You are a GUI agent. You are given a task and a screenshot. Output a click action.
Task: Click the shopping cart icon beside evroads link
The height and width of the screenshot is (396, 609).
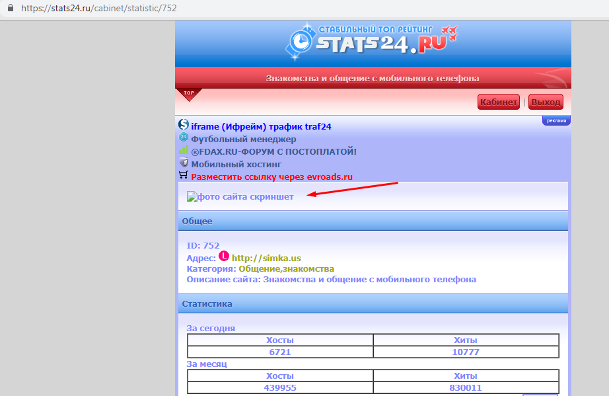click(184, 175)
